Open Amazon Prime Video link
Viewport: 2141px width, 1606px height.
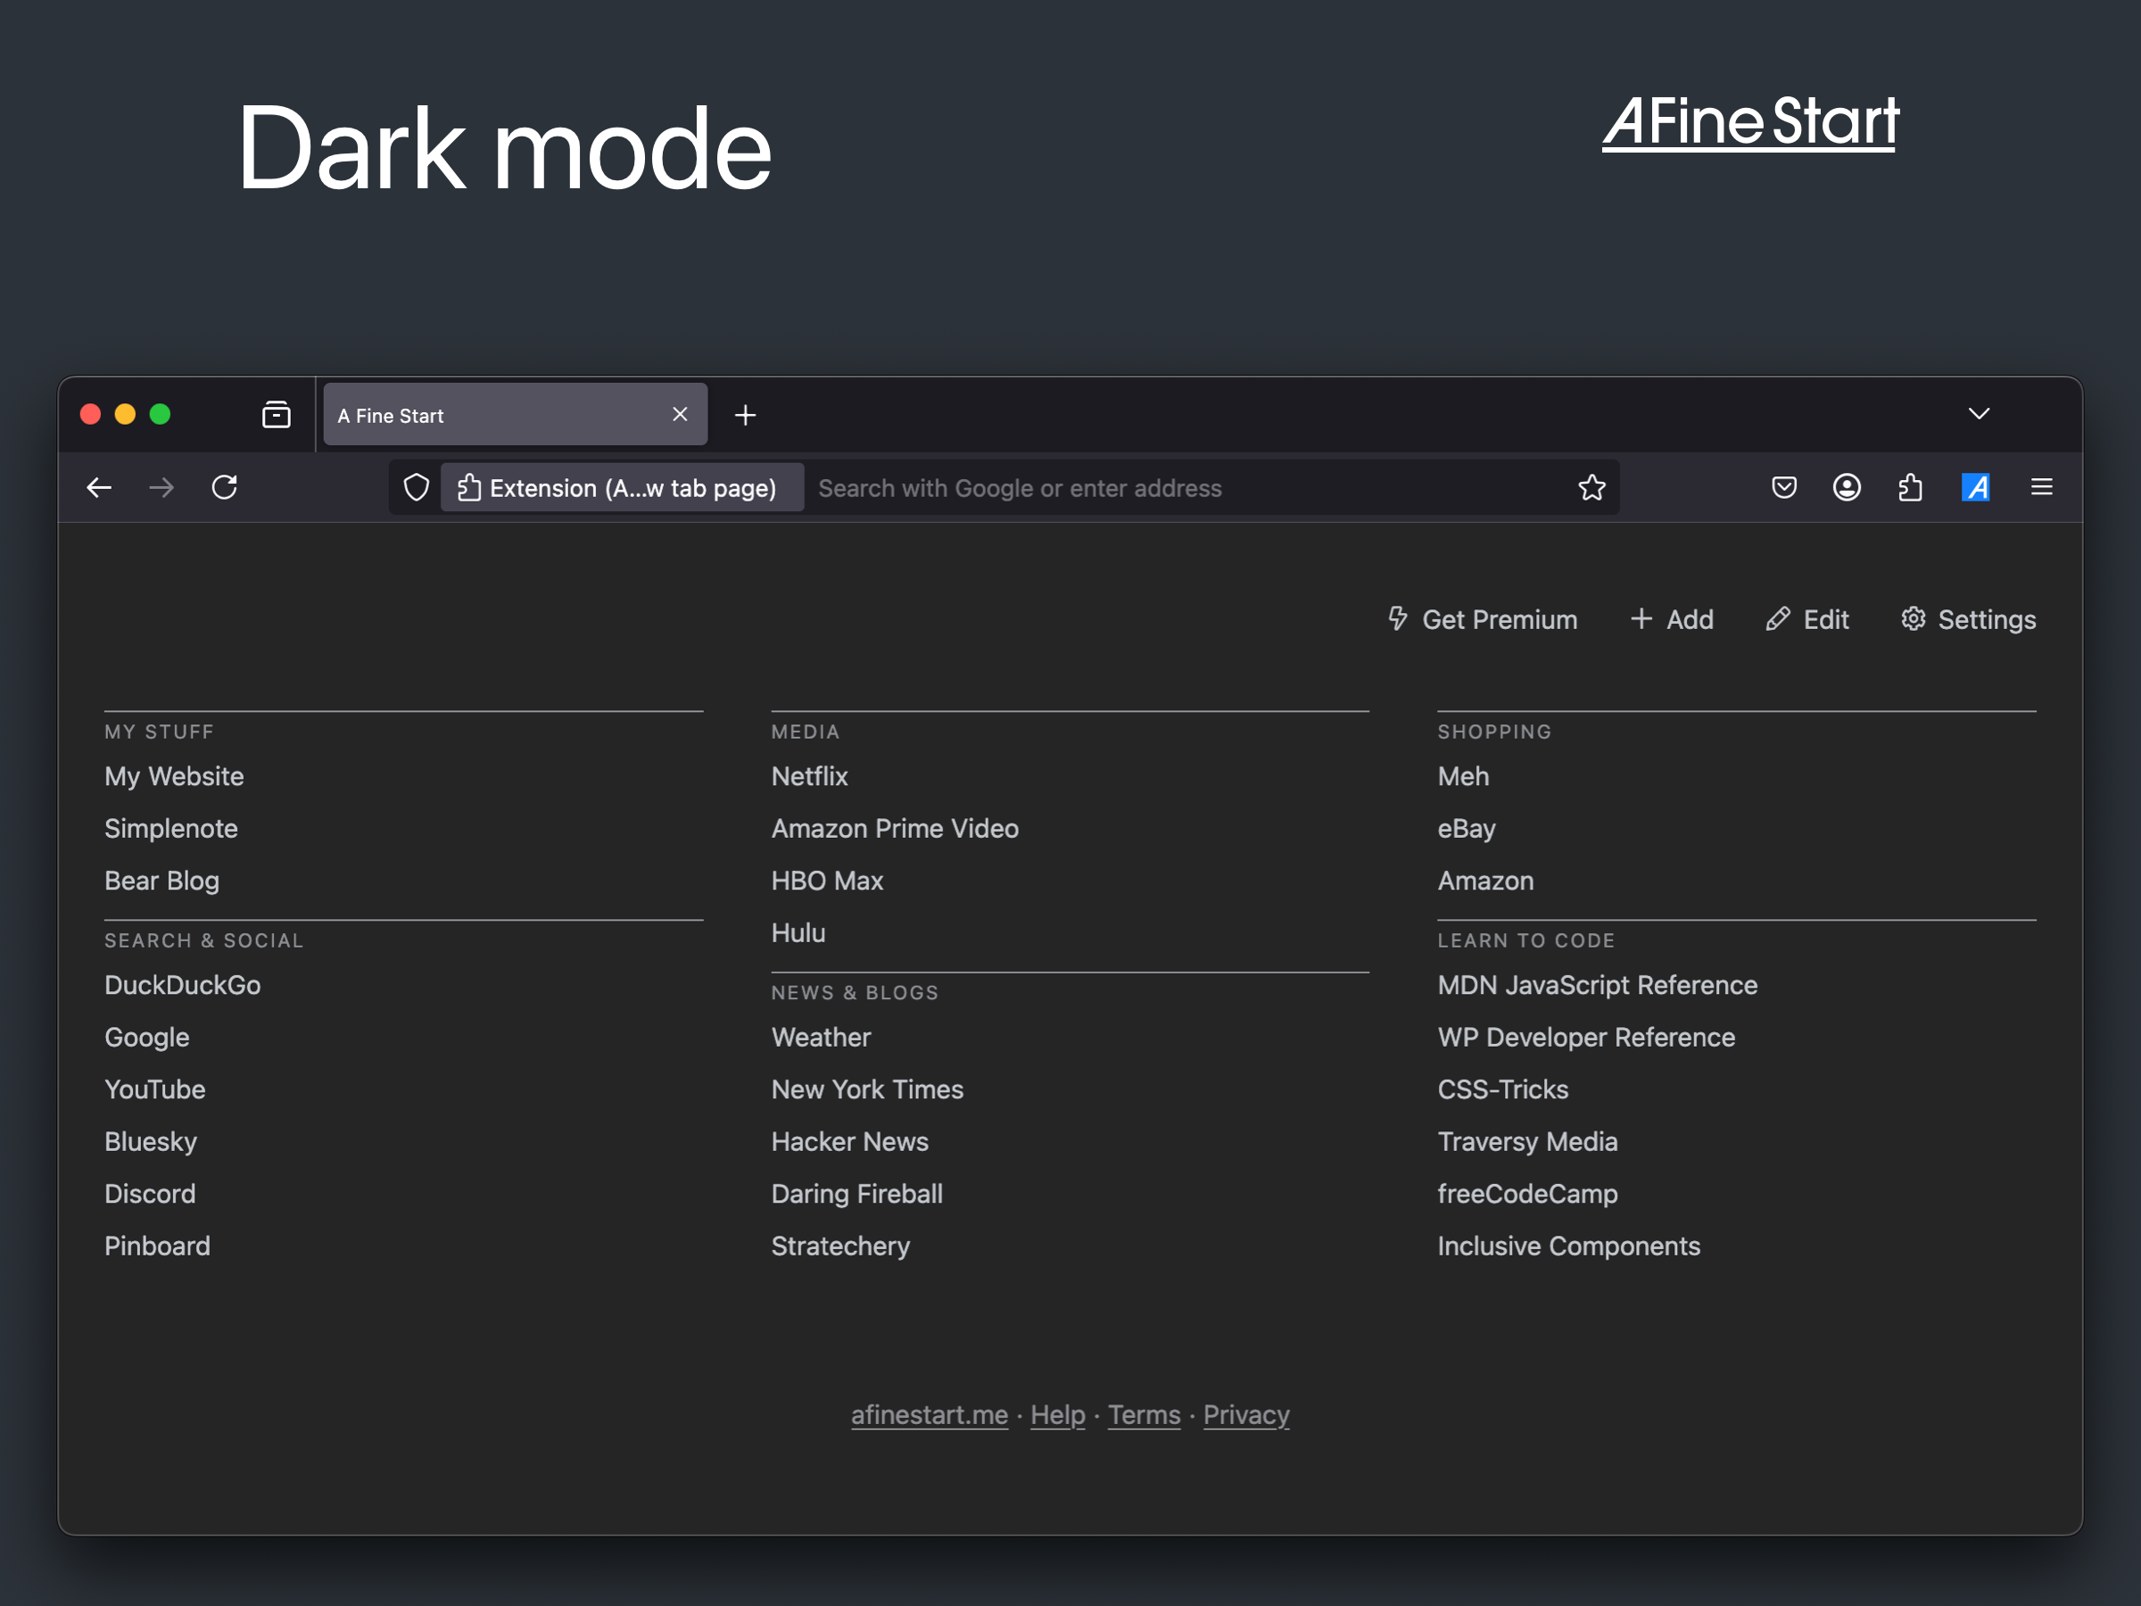tap(896, 829)
